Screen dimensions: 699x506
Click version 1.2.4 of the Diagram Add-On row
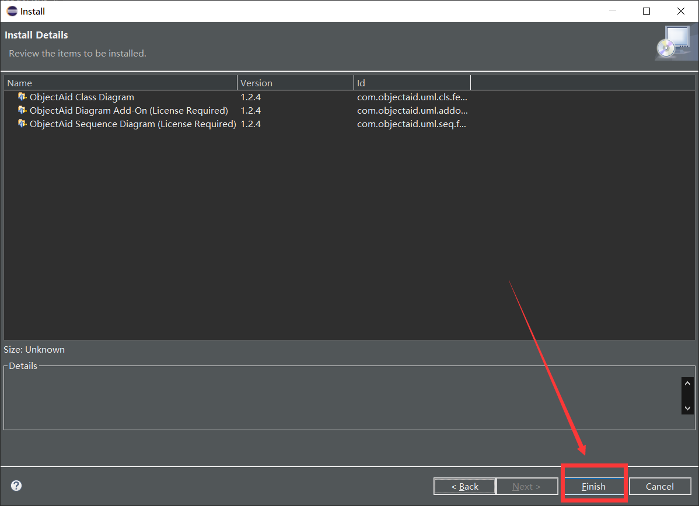(250, 110)
